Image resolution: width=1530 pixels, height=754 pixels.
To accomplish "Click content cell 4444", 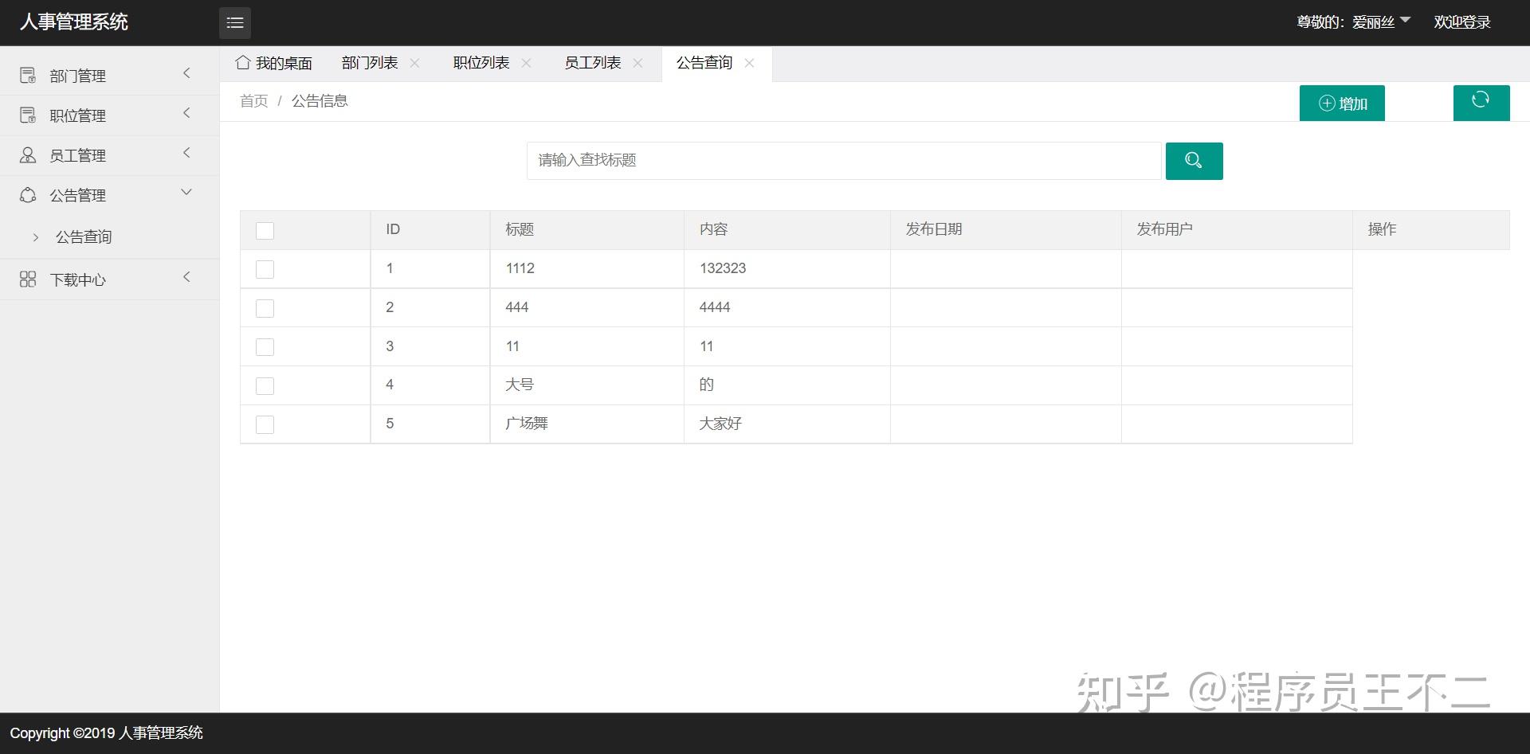I will tap(787, 308).
